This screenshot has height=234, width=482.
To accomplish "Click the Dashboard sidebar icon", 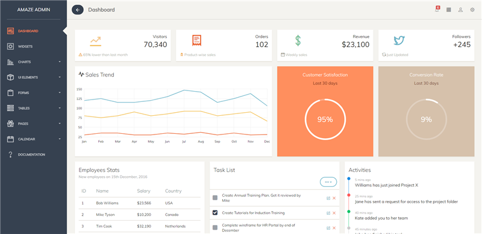I will 10,31.
